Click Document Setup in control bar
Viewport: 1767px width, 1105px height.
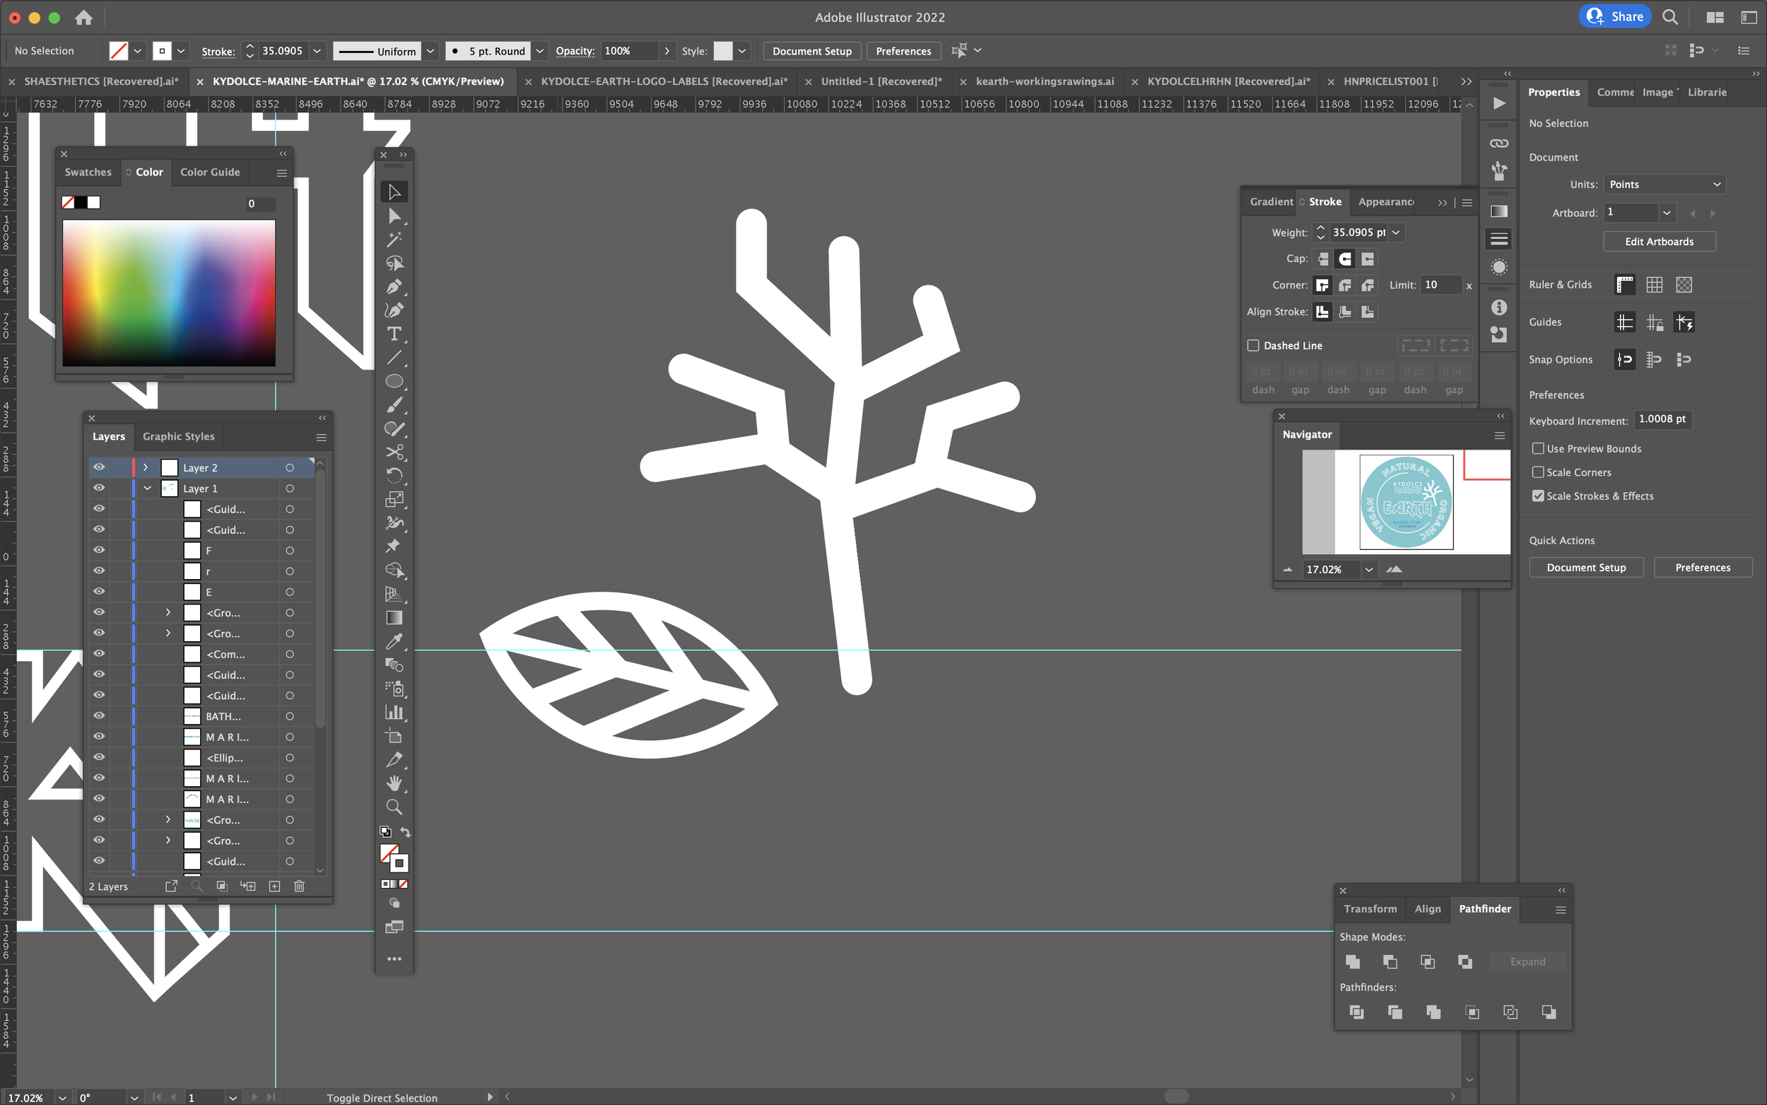[x=811, y=51]
